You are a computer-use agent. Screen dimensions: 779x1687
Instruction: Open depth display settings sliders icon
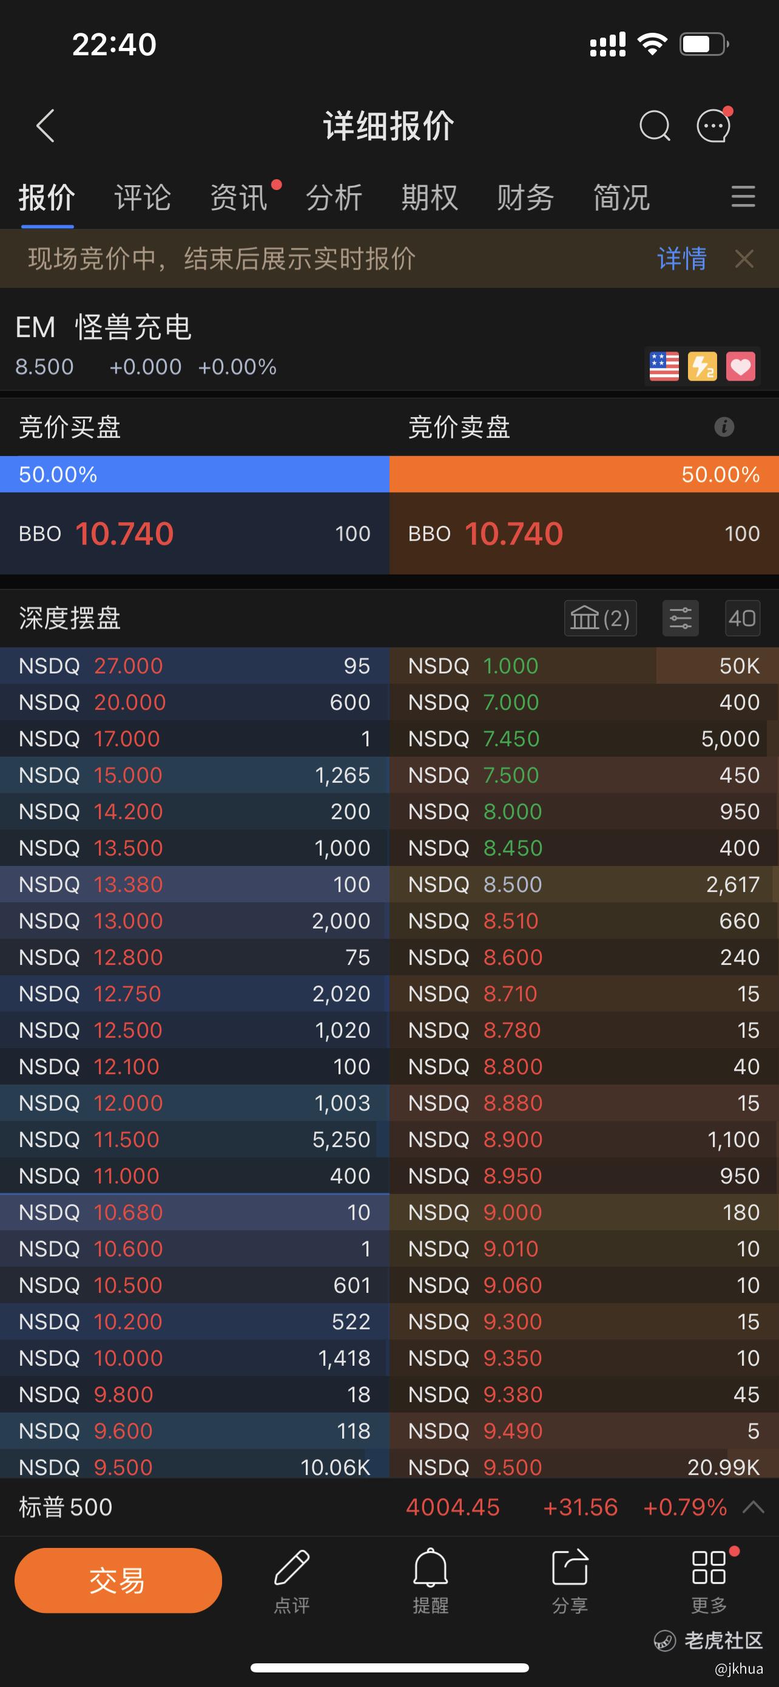680,618
